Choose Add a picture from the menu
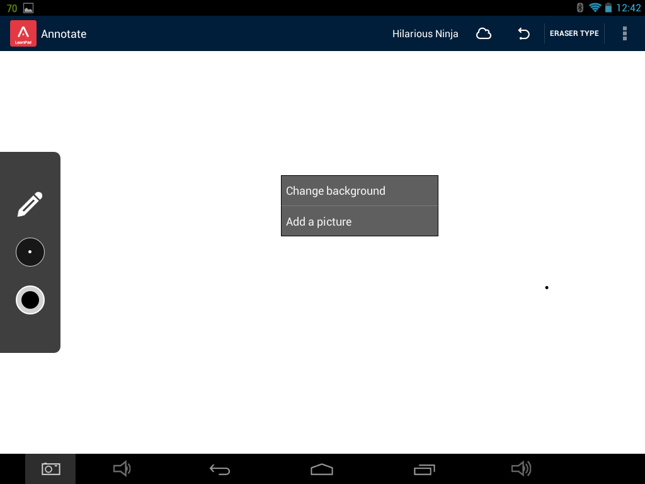This screenshot has width=645, height=484. point(360,221)
